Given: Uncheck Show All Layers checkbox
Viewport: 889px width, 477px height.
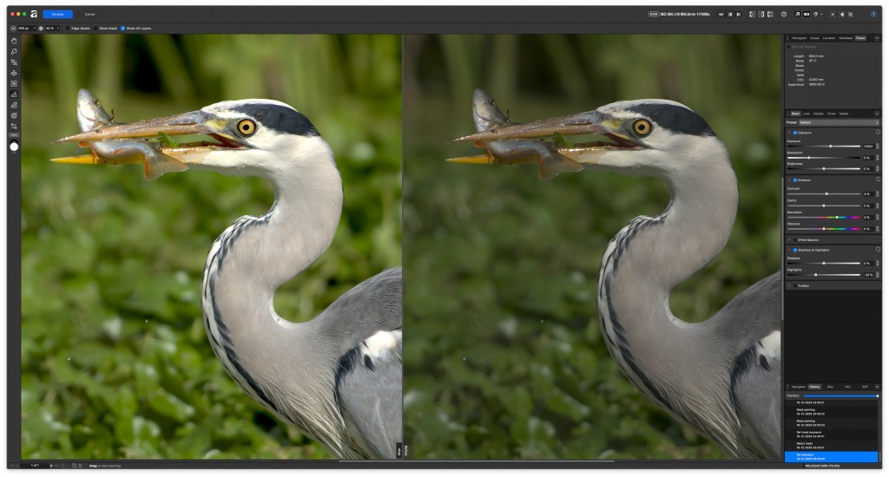Looking at the screenshot, I should pyautogui.click(x=123, y=29).
